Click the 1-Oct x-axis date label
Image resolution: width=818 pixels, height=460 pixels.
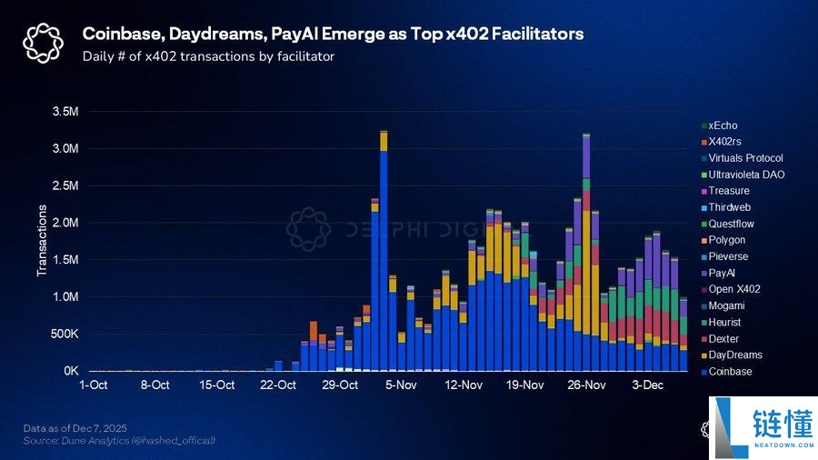click(94, 385)
